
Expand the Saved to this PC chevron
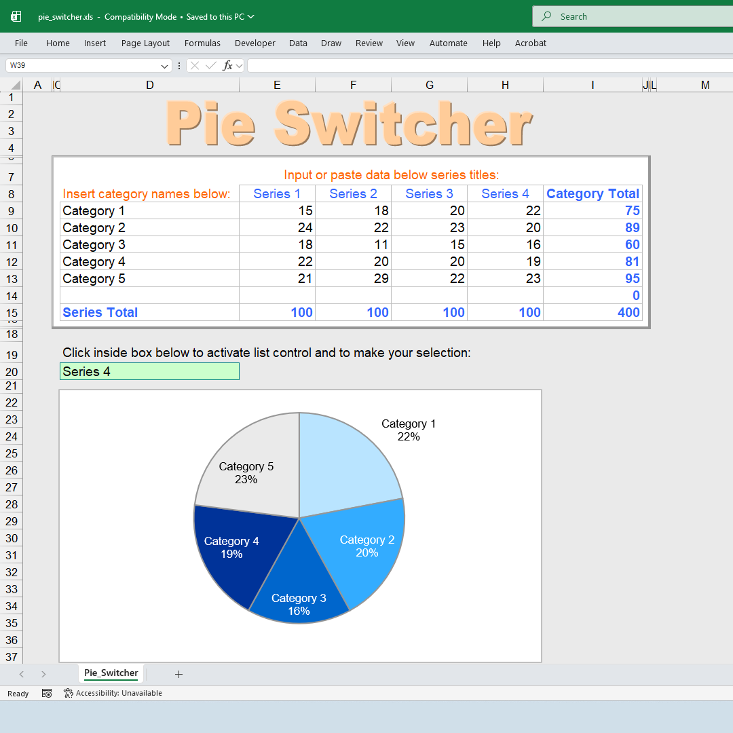(x=250, y=17)
